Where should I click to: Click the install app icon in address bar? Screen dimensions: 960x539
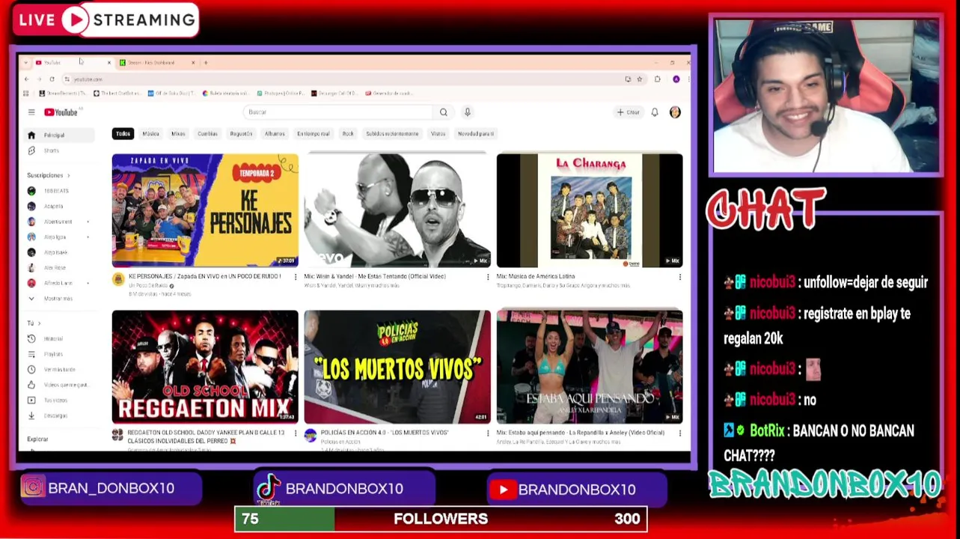628,79
